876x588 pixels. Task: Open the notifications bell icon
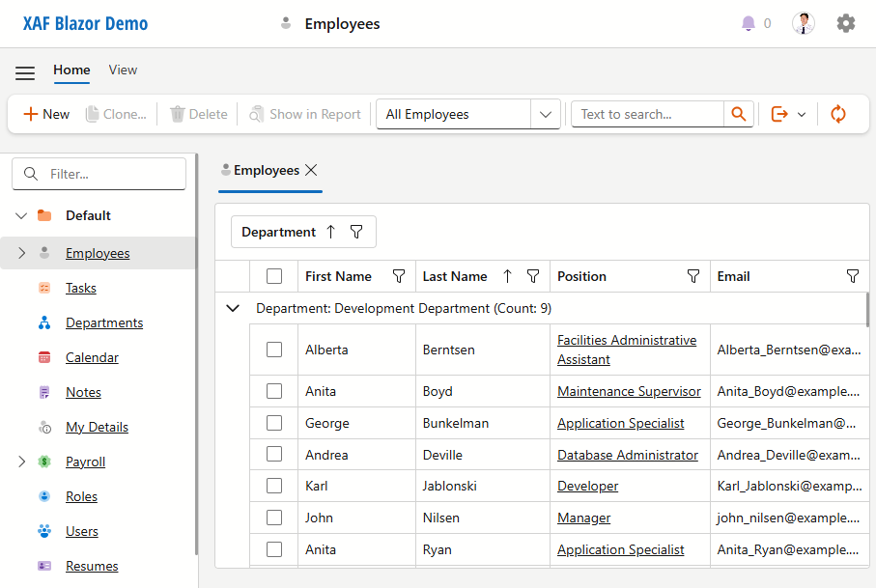749,23
